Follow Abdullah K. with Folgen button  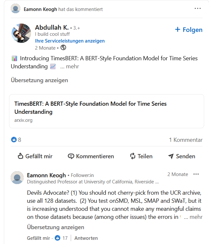click(189, 30)
